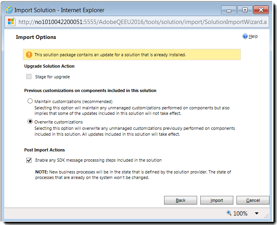
Task: Click the 100% zoom level text
Action: tap(240, 213)
